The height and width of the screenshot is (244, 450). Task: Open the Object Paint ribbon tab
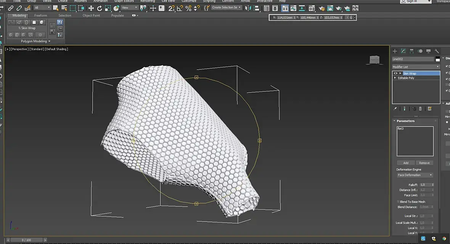point(91,16)
